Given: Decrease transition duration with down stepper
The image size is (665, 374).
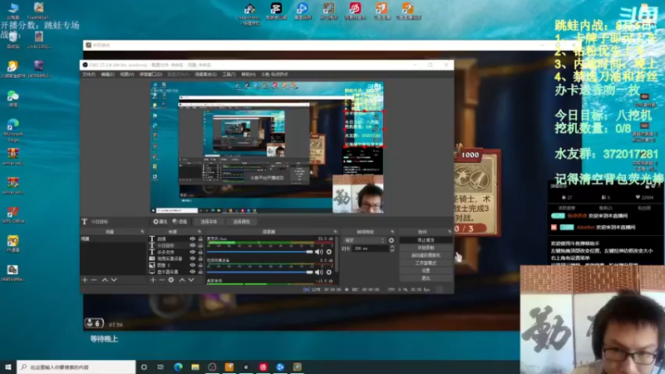Looking at the screenshot, I should coord(392,250).
